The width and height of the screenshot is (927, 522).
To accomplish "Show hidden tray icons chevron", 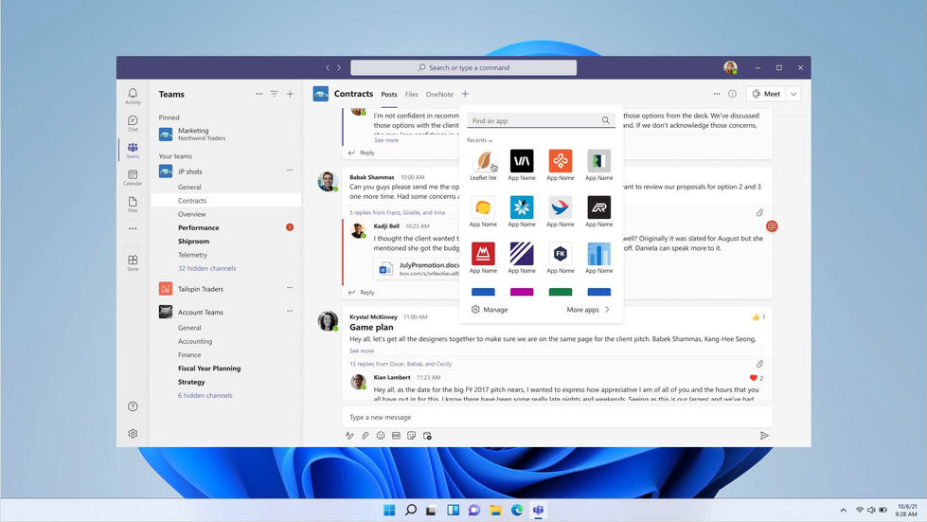I will coord(843,511).
